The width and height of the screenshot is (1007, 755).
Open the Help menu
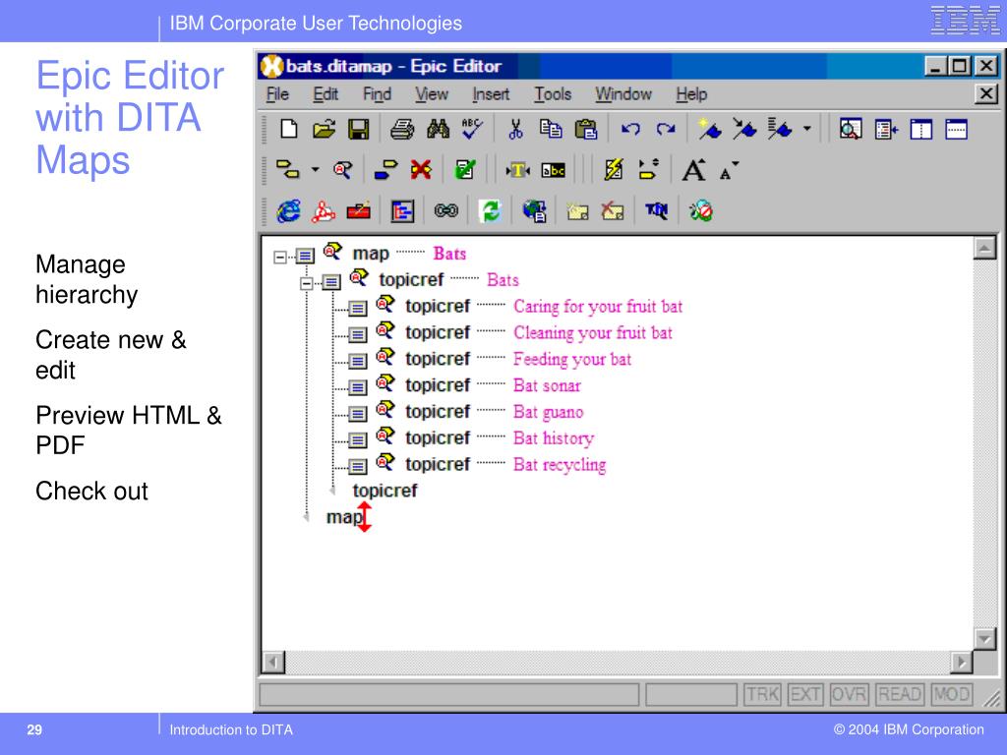(691, 94)
